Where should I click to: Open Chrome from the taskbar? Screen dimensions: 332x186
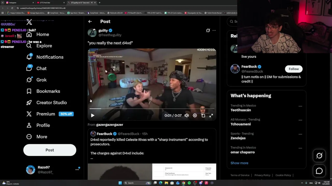click(x=183, y=183)
